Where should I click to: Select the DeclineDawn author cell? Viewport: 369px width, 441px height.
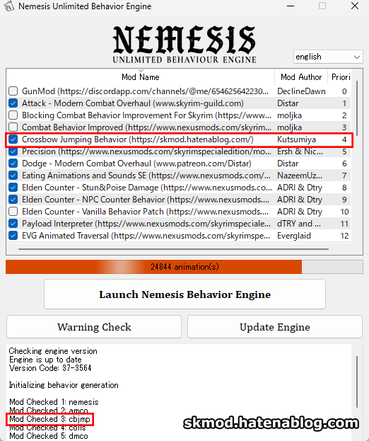301,91
